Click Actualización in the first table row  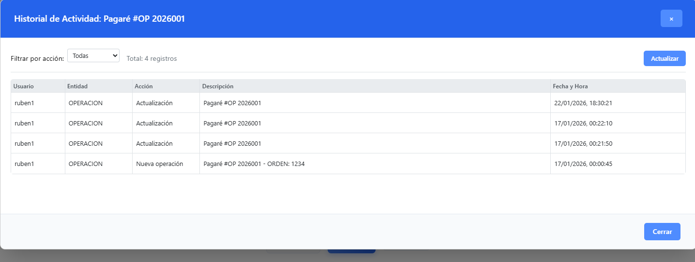[154, 103]
